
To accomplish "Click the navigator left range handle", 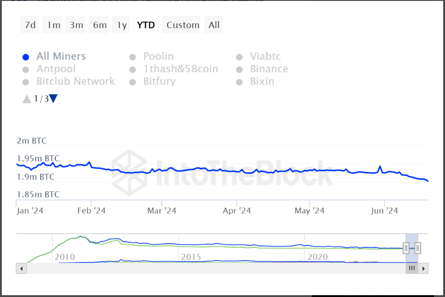I will coord(406,248).
